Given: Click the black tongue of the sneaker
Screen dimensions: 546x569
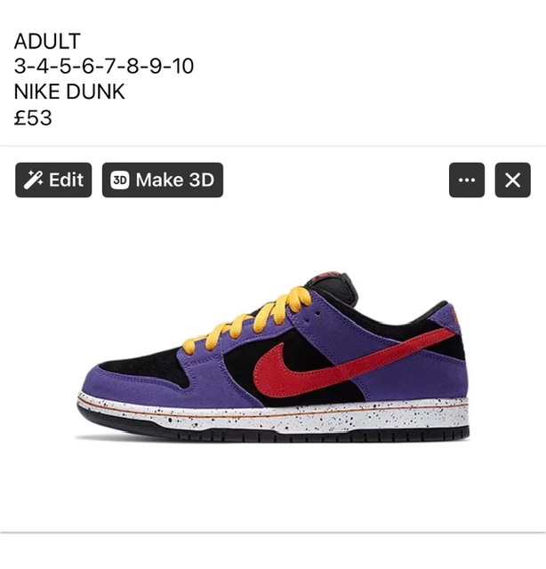Looking at the screenshot, I should 334,288.
